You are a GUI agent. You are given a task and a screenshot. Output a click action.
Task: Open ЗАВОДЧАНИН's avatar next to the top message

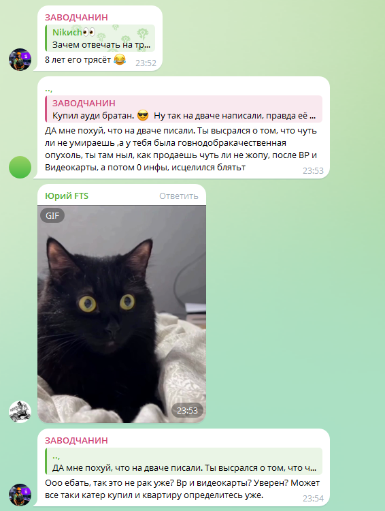point(20,59)
